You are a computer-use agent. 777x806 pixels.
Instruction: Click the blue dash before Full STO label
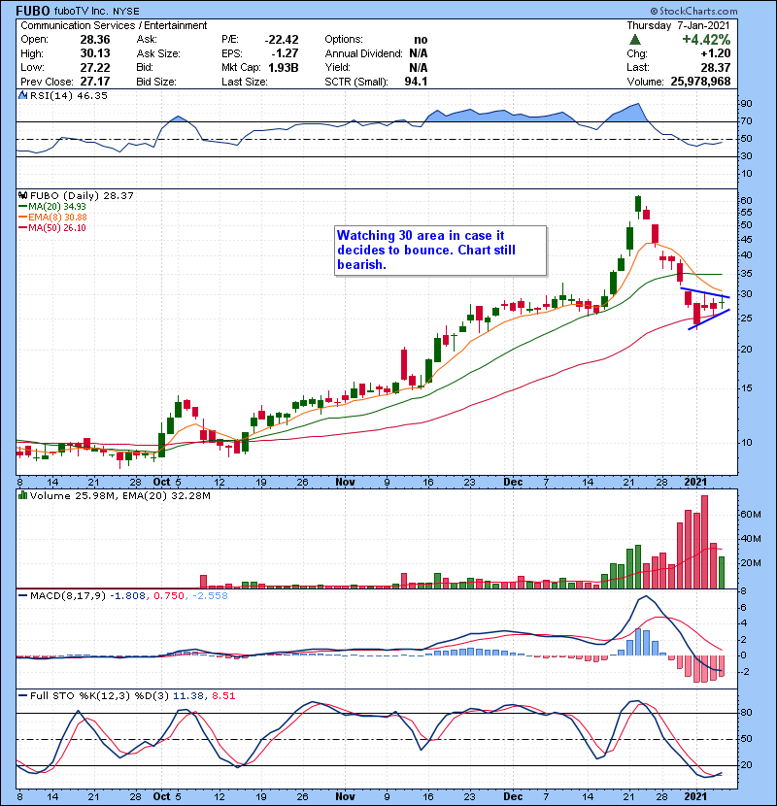pyautogui.click(x=22, y=696)
